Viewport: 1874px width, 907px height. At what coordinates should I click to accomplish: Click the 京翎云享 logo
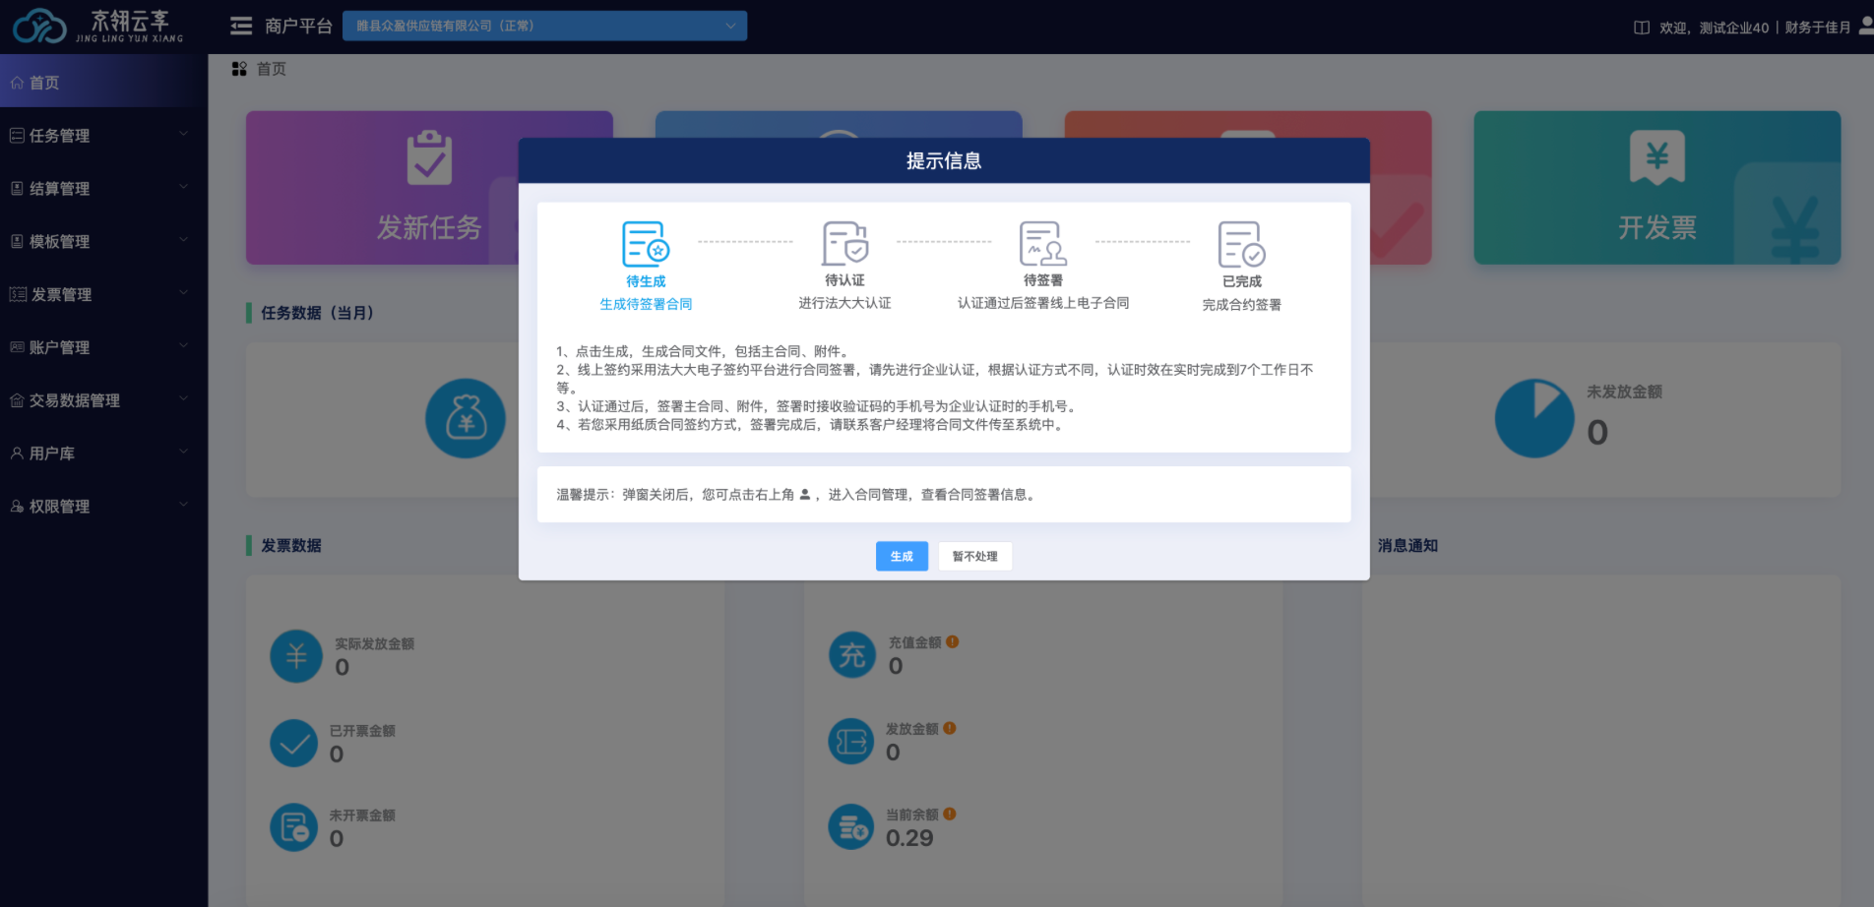98,27
